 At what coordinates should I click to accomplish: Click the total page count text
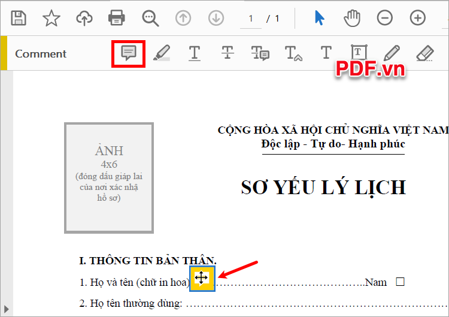(277, 19)
